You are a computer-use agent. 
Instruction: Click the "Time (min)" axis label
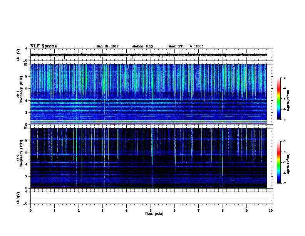coord(154,214)
